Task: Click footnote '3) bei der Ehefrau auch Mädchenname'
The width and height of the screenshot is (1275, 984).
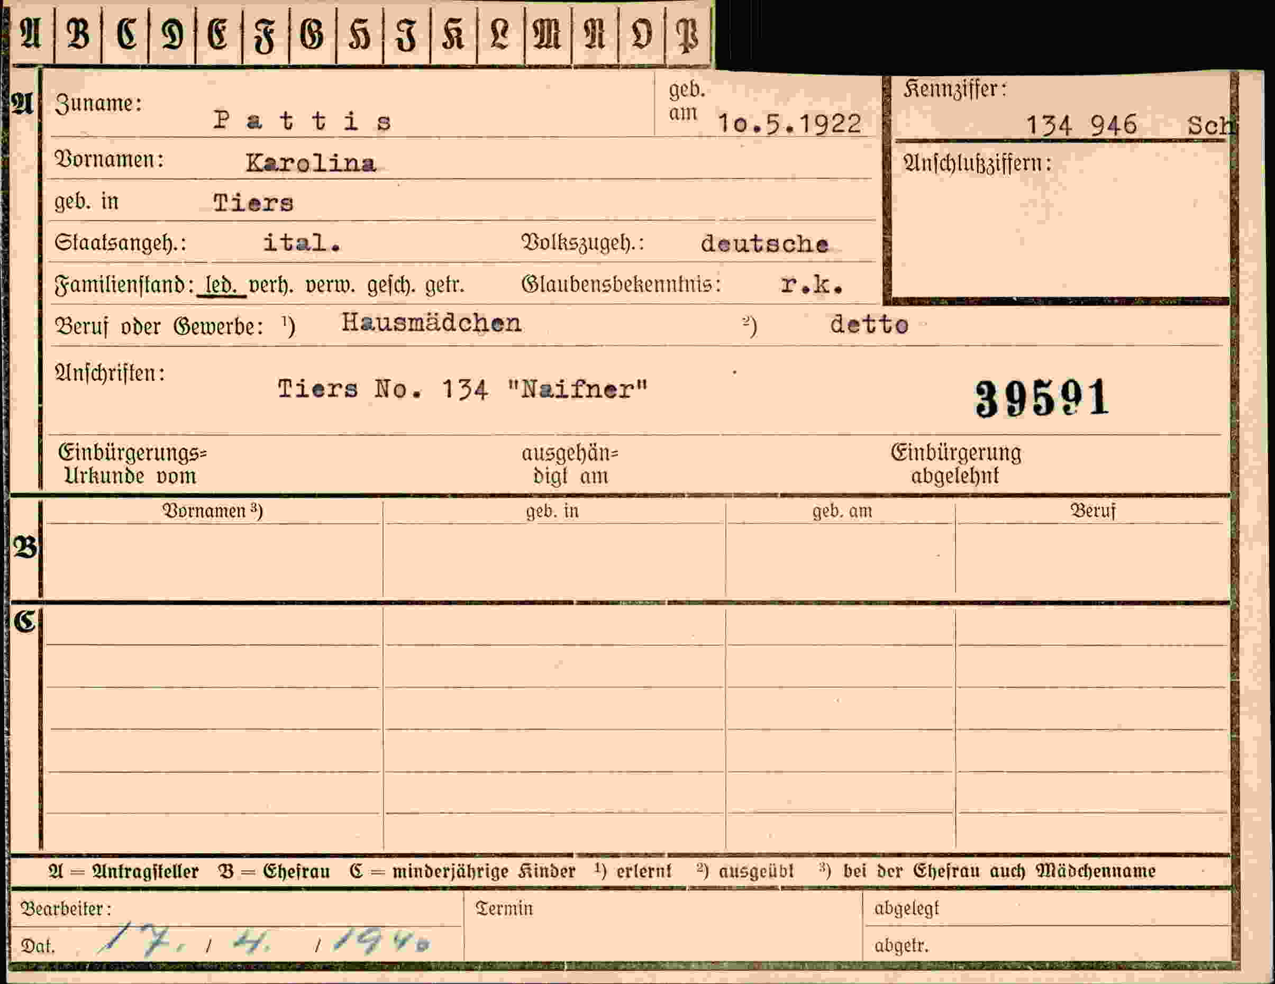Action: point(987,871)
